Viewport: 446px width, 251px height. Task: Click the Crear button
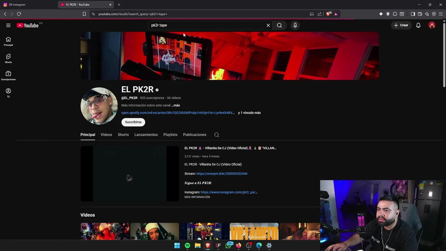[401, 25]
